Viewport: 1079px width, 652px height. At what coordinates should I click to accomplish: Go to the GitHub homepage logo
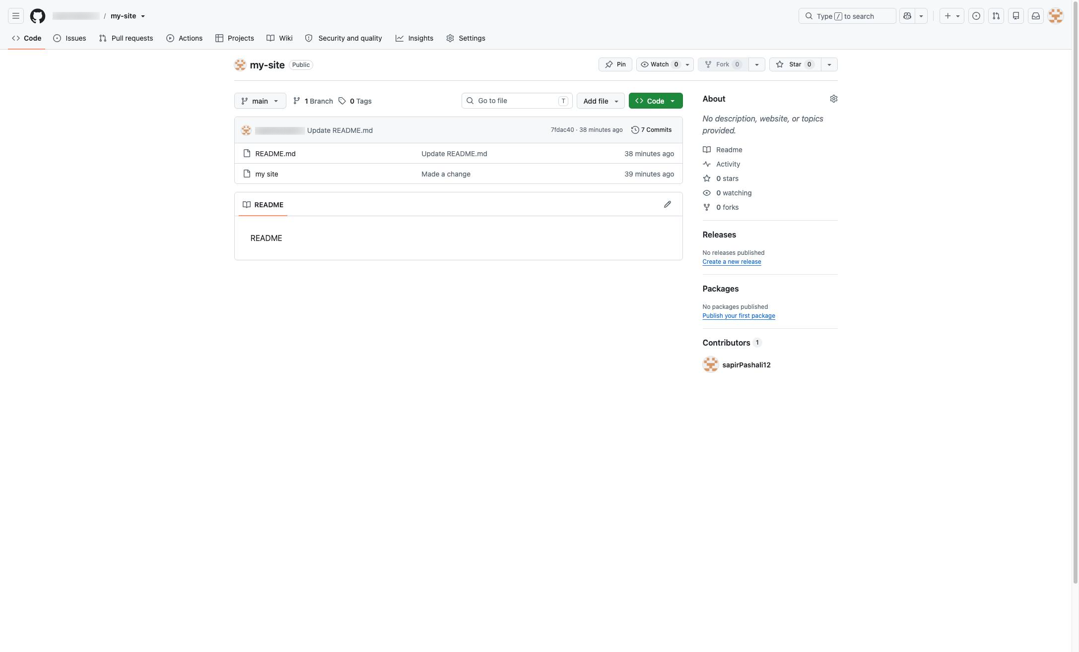coord(38,16)
